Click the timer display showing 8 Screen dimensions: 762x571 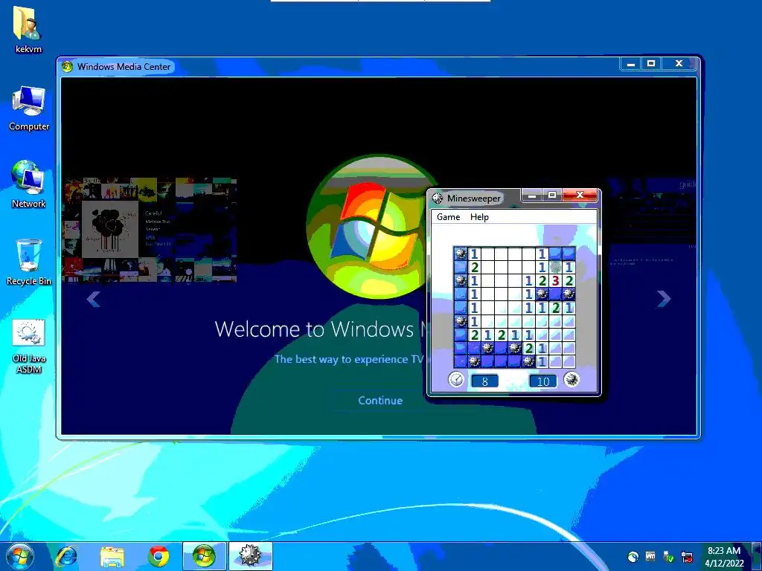[x=484, y=381]
